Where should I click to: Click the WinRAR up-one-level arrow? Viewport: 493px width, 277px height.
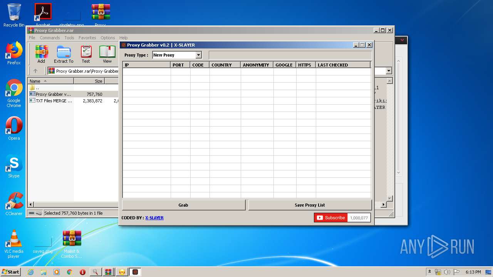[x=35, y=71]
